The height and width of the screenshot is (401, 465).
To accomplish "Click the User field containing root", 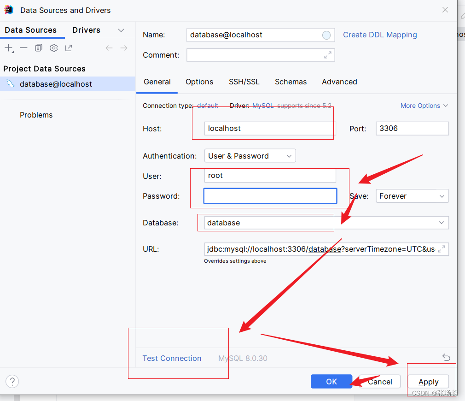I will (270, 176).
